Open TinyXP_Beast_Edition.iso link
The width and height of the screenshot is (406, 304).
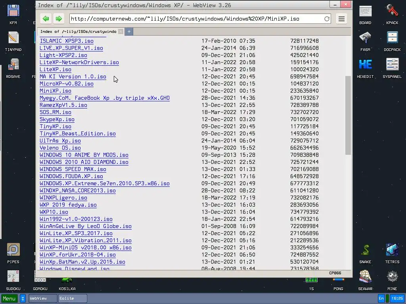pos(78,134)
